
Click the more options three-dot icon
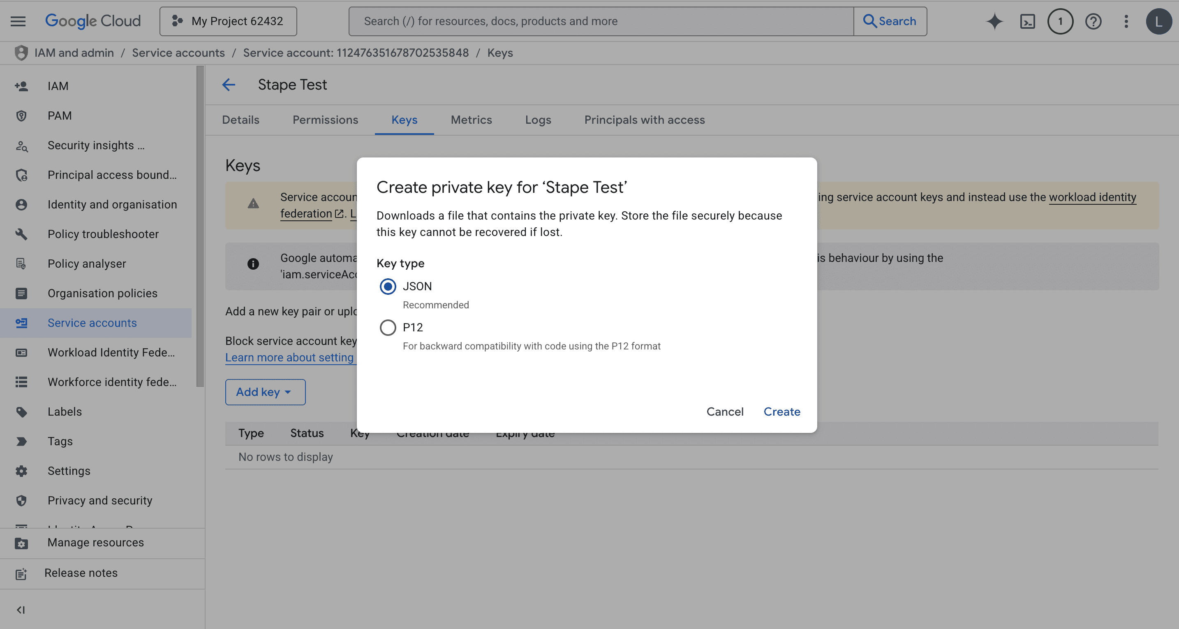[1126, 21]
